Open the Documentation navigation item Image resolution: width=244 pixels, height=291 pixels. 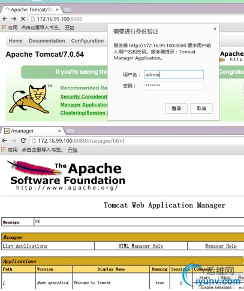coord(47,41)
